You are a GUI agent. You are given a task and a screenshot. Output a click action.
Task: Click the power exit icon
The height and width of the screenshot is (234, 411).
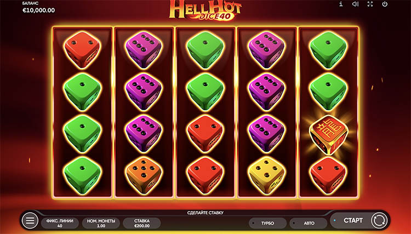(385, 4)
